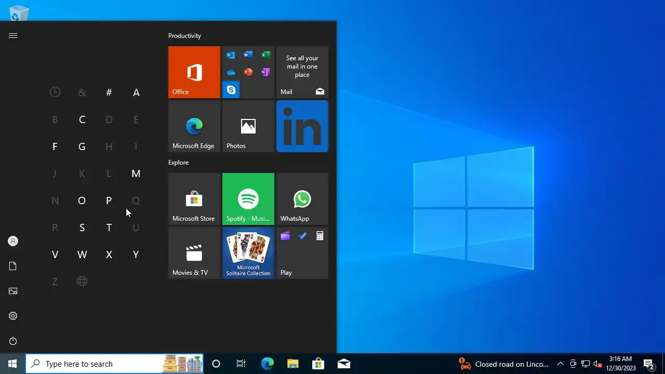Open PowerPoint in the Office apps folder tile
665x374 pixels.
tap(248, 72)
